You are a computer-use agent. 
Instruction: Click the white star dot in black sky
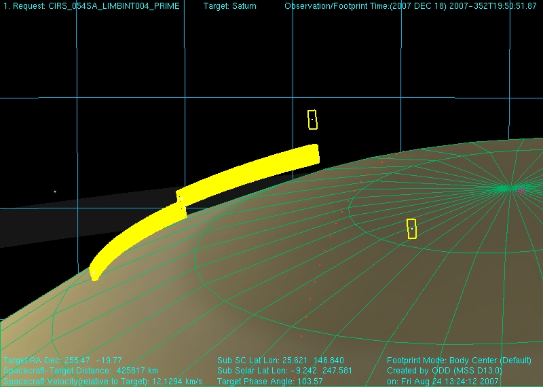55,191
